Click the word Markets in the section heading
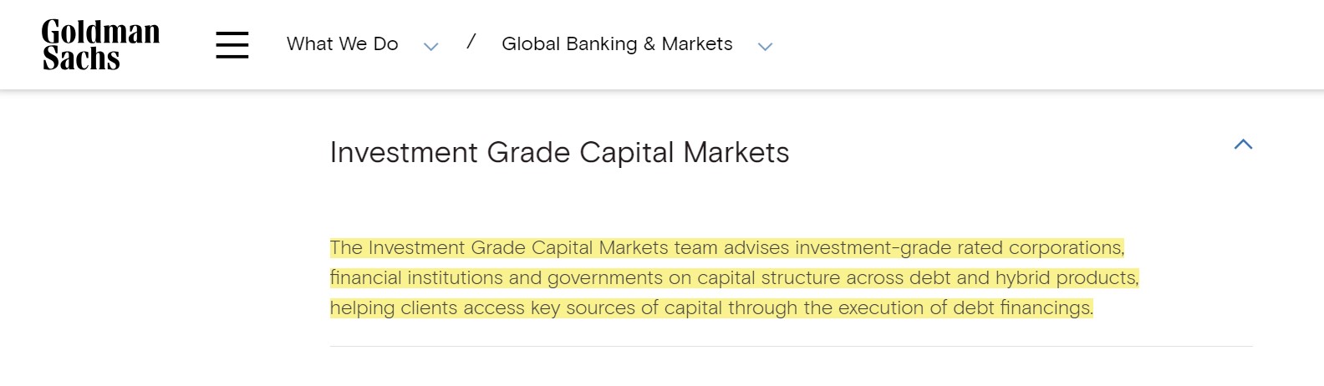 coord(736,153)
